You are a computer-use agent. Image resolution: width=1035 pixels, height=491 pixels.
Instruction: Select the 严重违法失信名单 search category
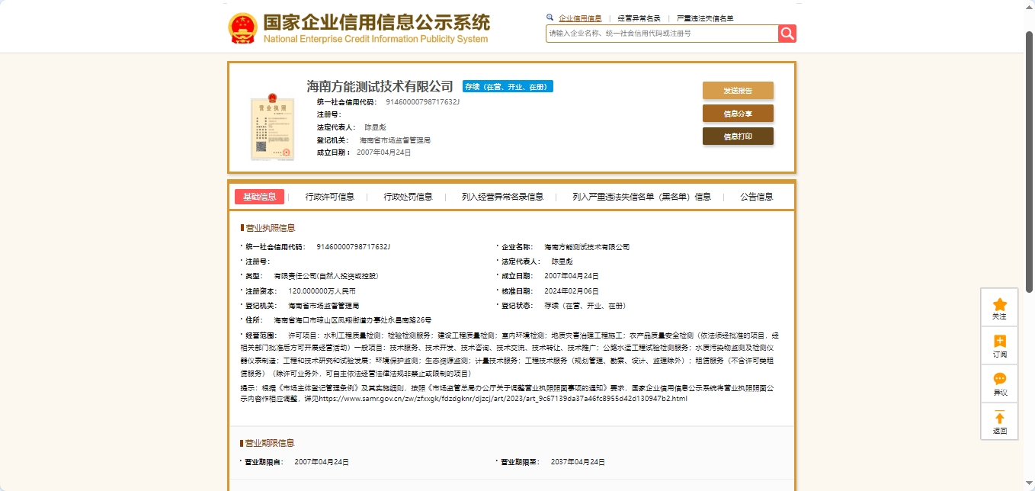705,18
